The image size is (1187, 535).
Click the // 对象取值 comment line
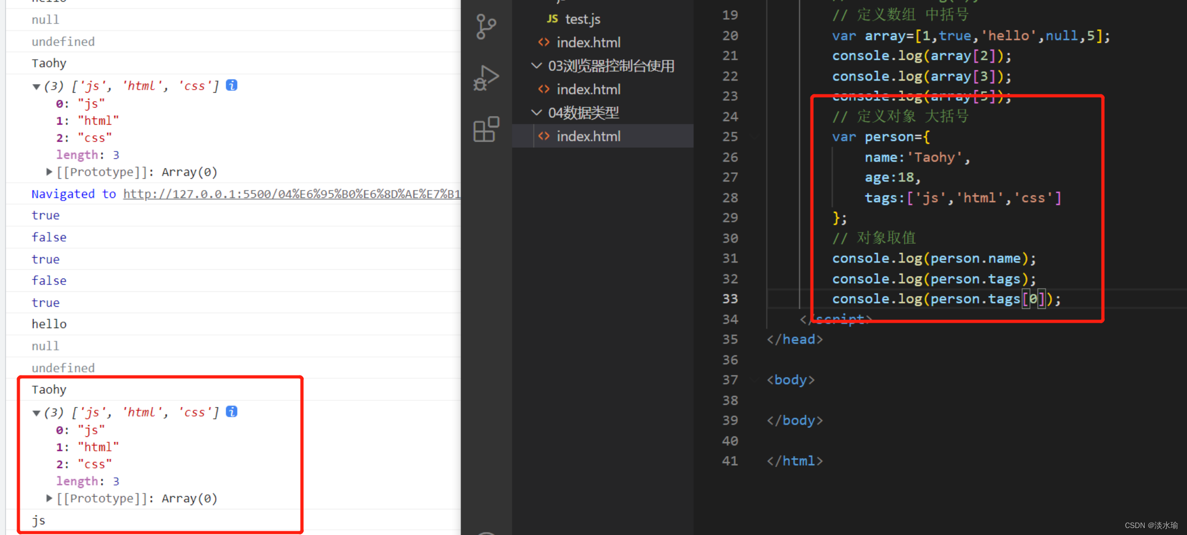click(x=874, y=238)
